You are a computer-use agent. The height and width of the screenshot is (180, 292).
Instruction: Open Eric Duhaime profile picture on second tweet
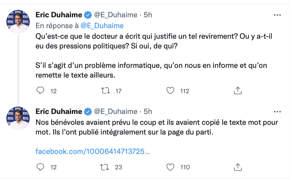coord(18,118)
